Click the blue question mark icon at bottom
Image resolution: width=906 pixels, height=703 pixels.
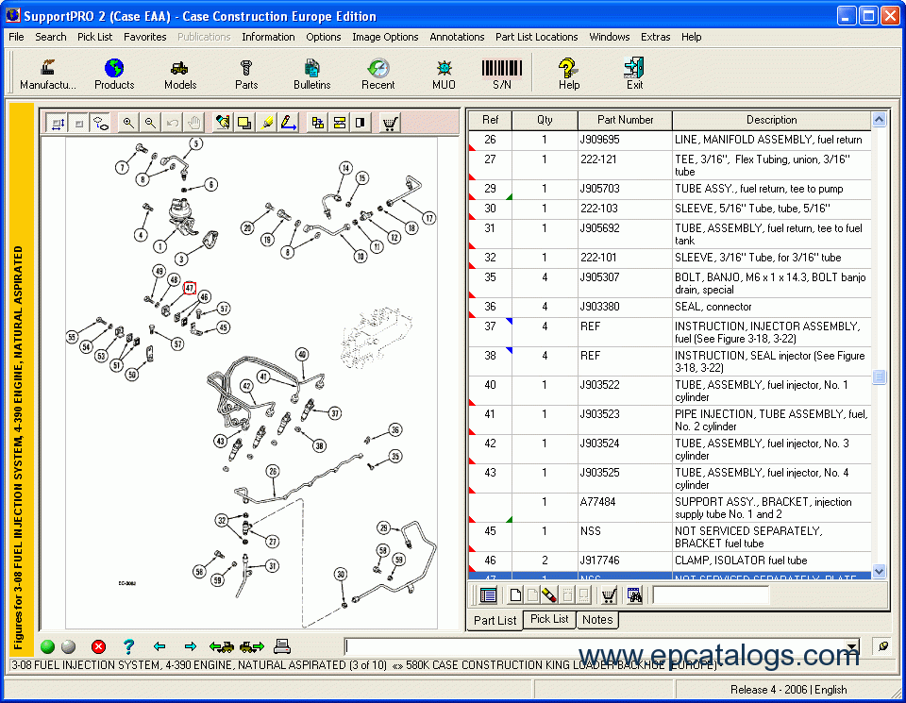tap(128, 646)
